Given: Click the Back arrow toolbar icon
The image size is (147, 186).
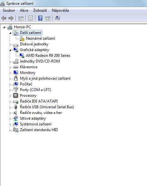Looking at the screenshot, I should point(4,18).
